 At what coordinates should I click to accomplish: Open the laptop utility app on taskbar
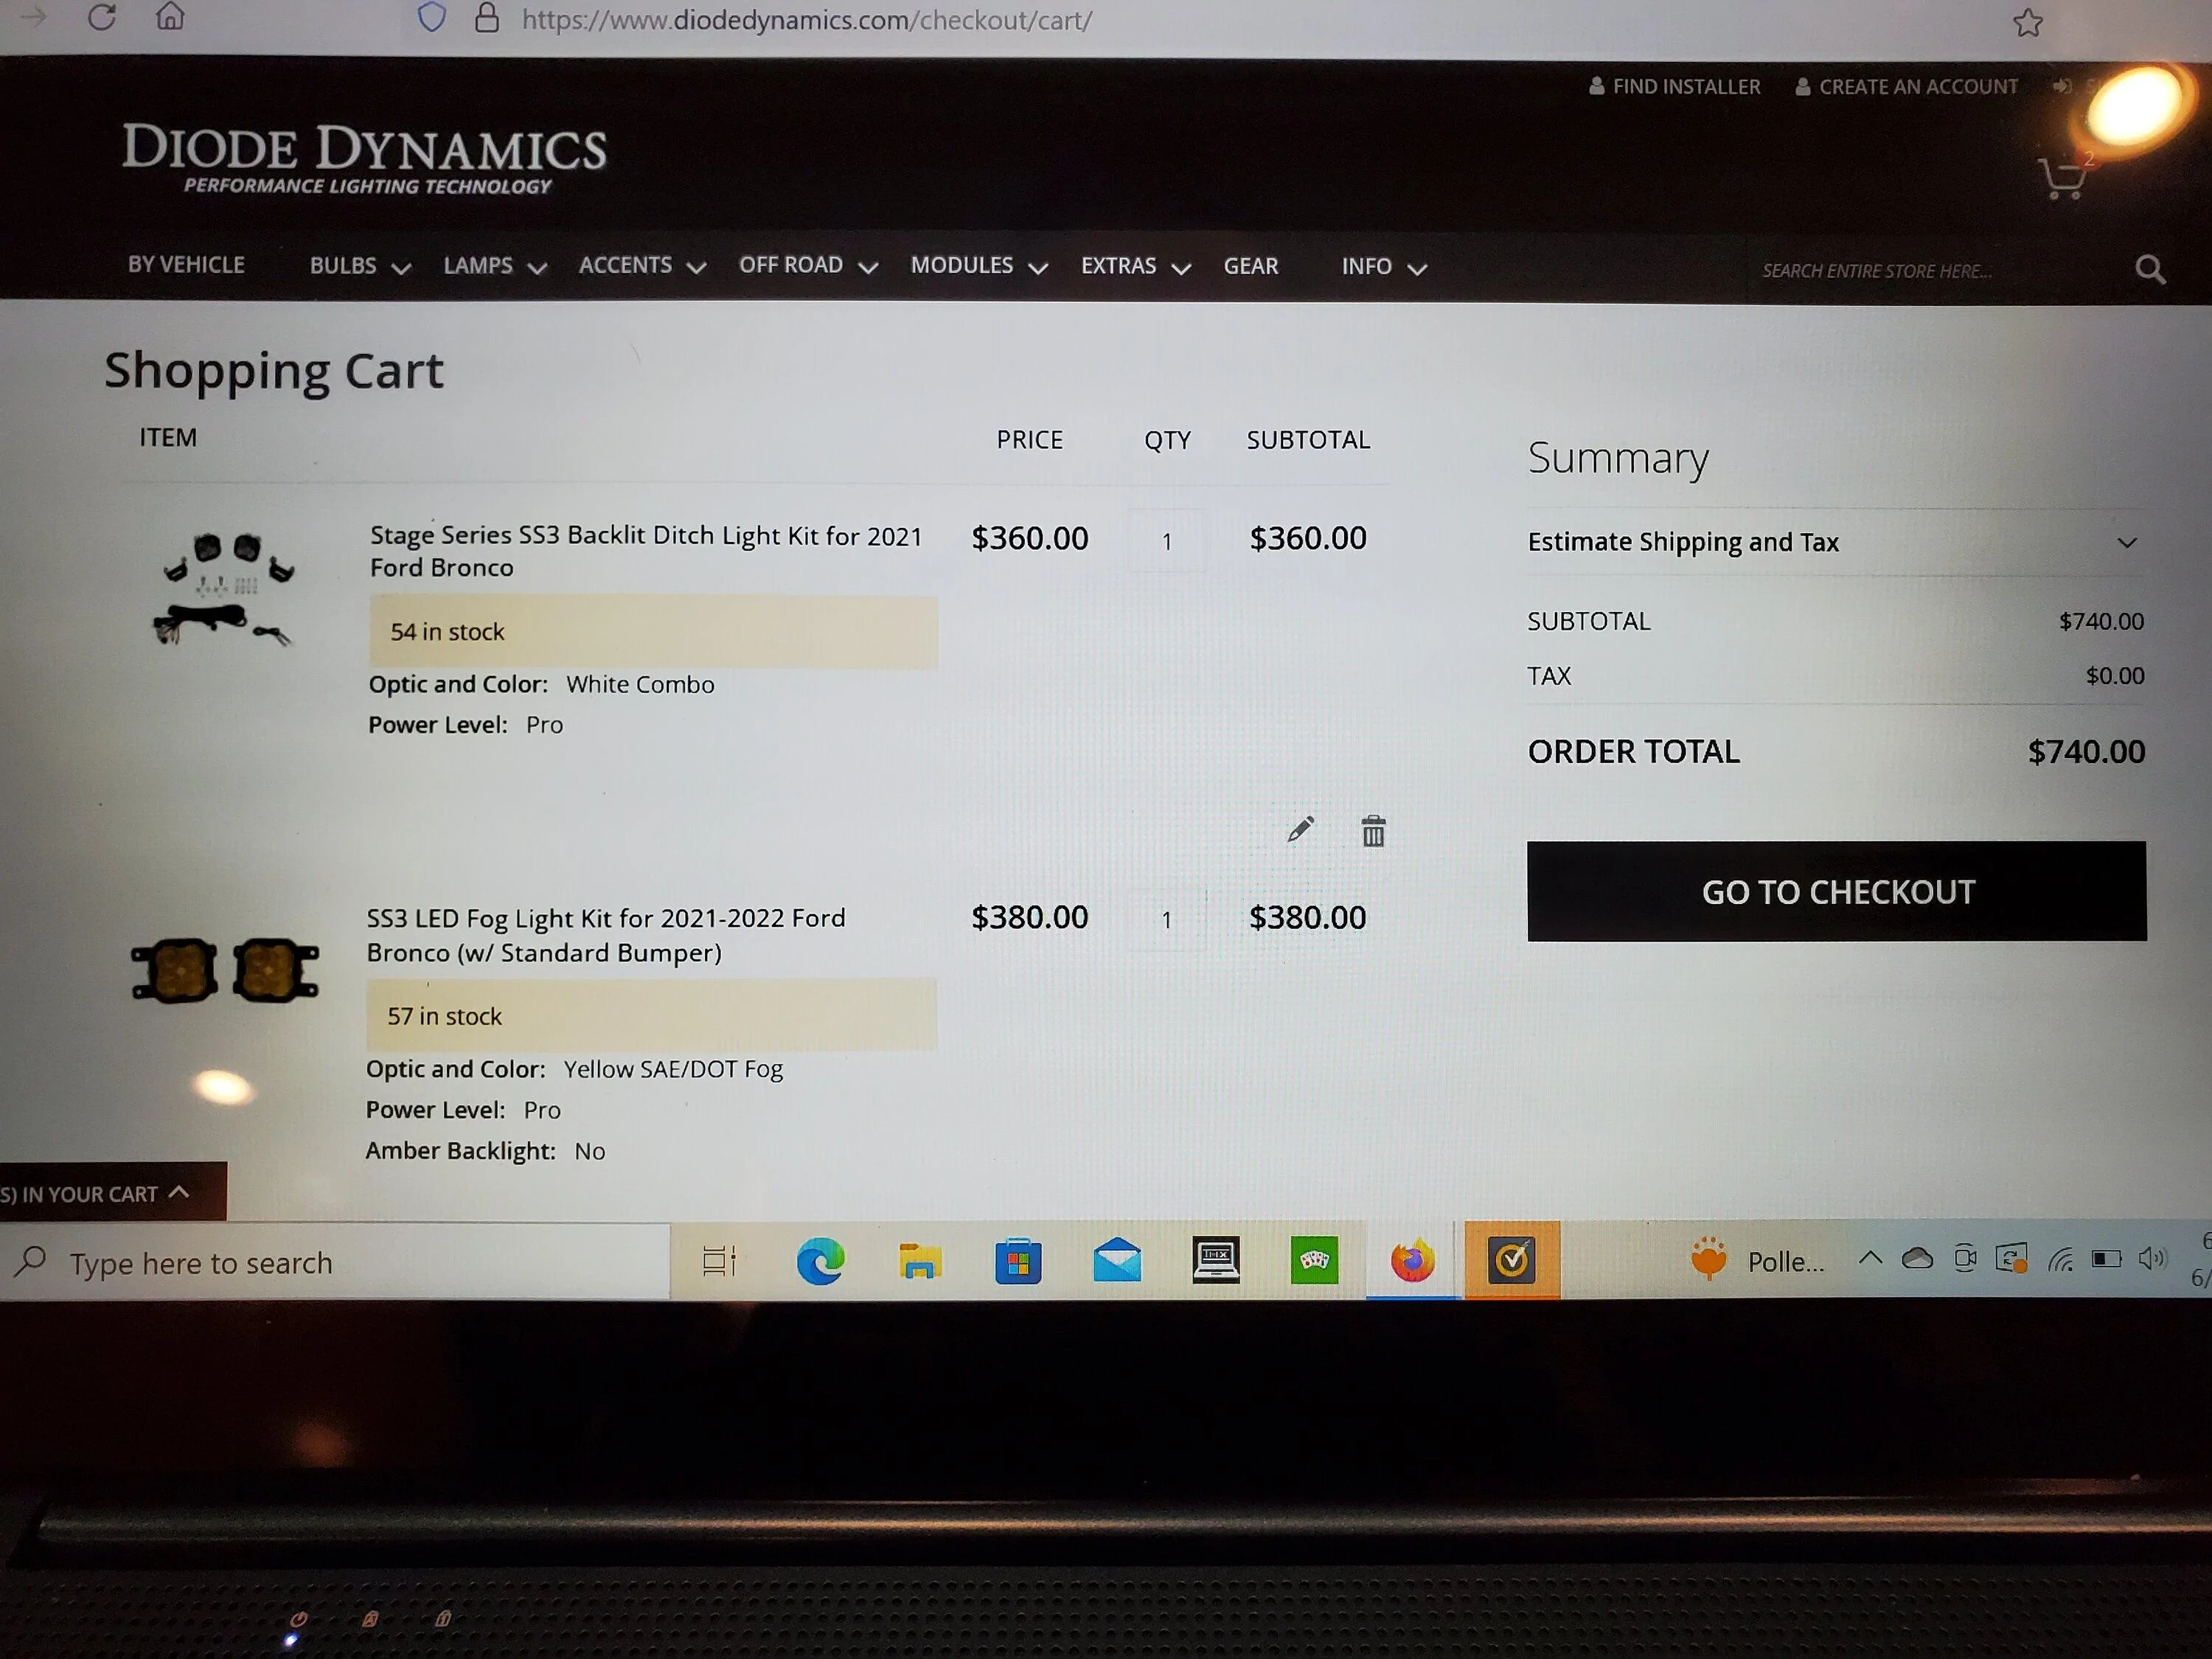pos(1215,1260)
